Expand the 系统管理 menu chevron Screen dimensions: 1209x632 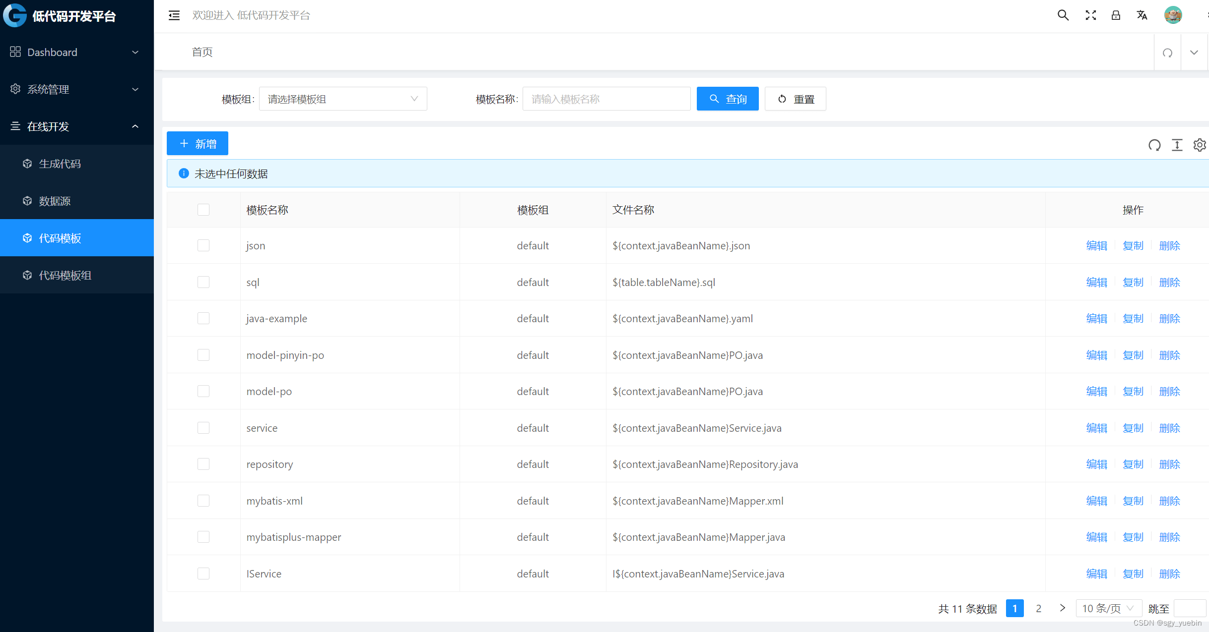[135, 89]
